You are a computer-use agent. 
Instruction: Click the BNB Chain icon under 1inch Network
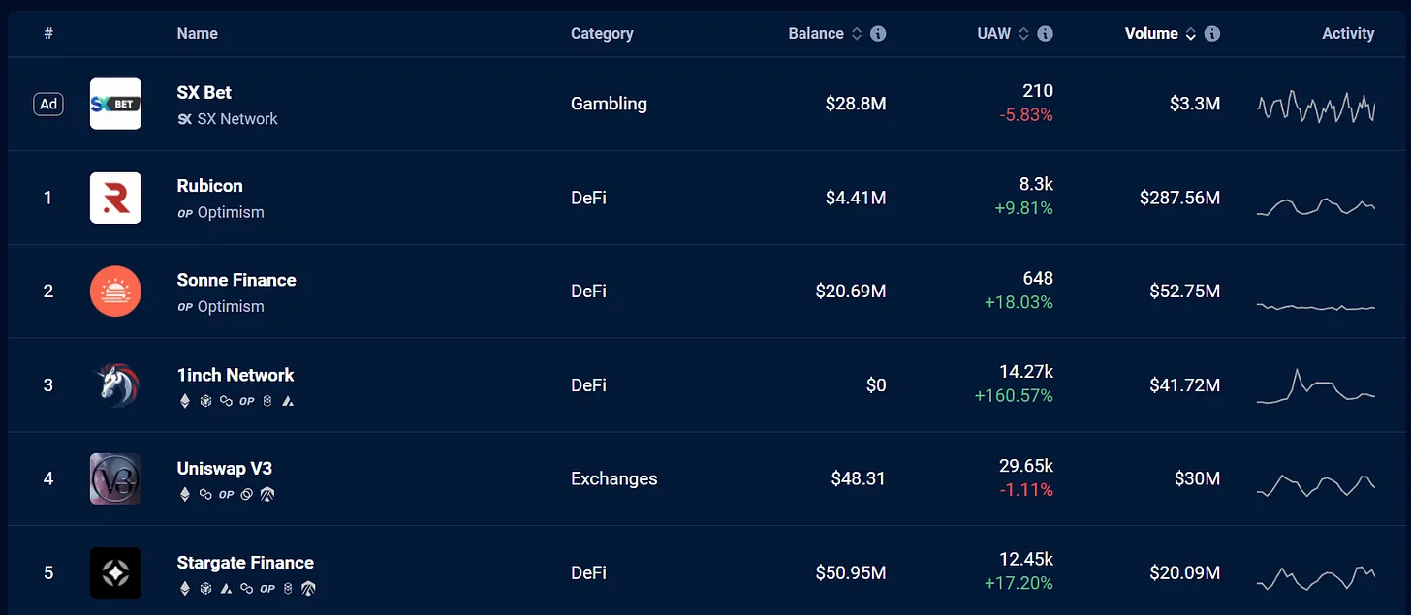[x=205, y=401]
